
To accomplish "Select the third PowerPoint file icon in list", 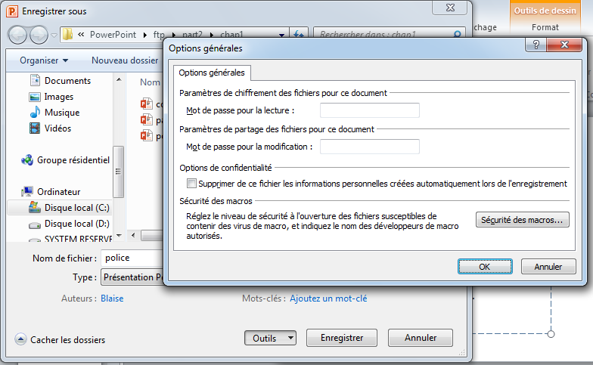I will click(x=147, y=135).
